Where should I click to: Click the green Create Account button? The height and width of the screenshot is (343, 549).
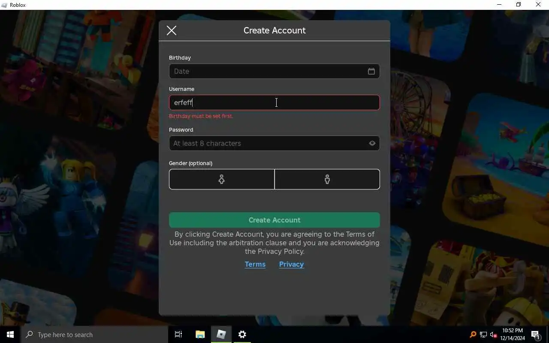tap(274, 220)
